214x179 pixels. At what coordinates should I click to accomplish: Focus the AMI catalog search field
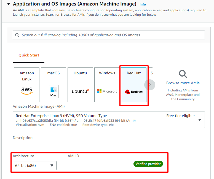tap(109, 35)
